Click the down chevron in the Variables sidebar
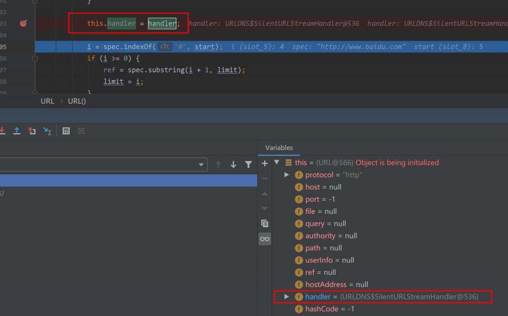 click(x=265, y=208)
